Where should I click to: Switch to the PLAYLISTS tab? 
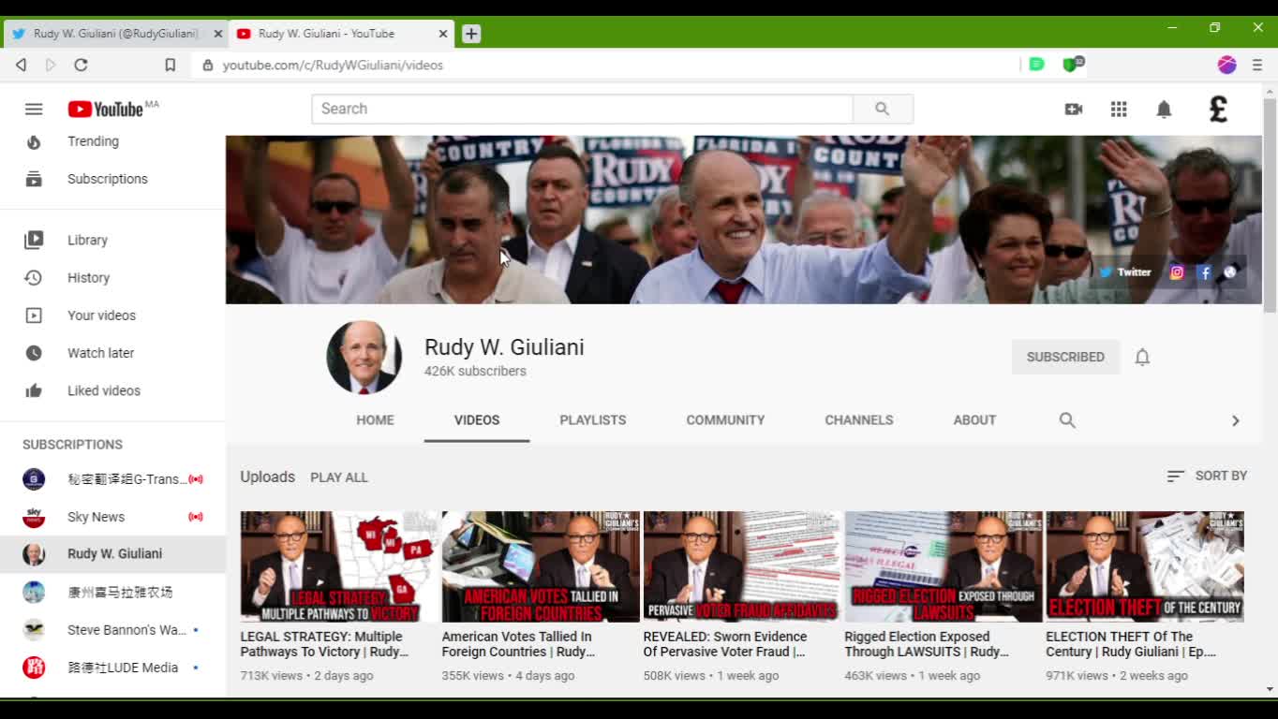(x=593, y=420)
